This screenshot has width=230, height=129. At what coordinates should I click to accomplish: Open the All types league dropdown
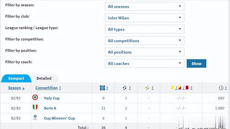pos(145,29)
